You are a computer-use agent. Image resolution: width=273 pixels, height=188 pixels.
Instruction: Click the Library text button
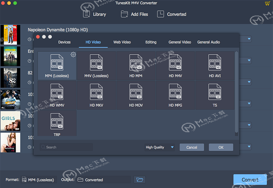99,14
